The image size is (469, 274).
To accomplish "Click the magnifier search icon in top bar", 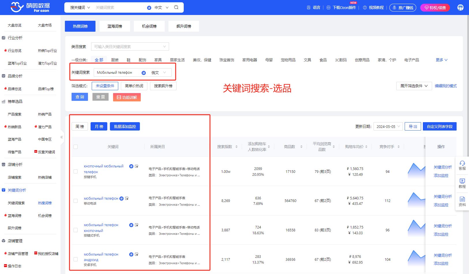I will point(176,7).
